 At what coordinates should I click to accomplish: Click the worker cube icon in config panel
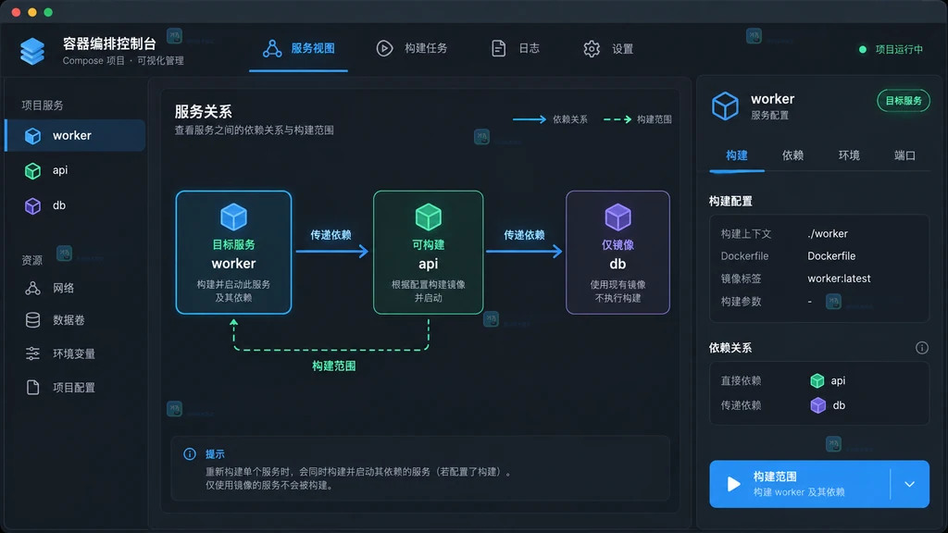pos(725,105)
